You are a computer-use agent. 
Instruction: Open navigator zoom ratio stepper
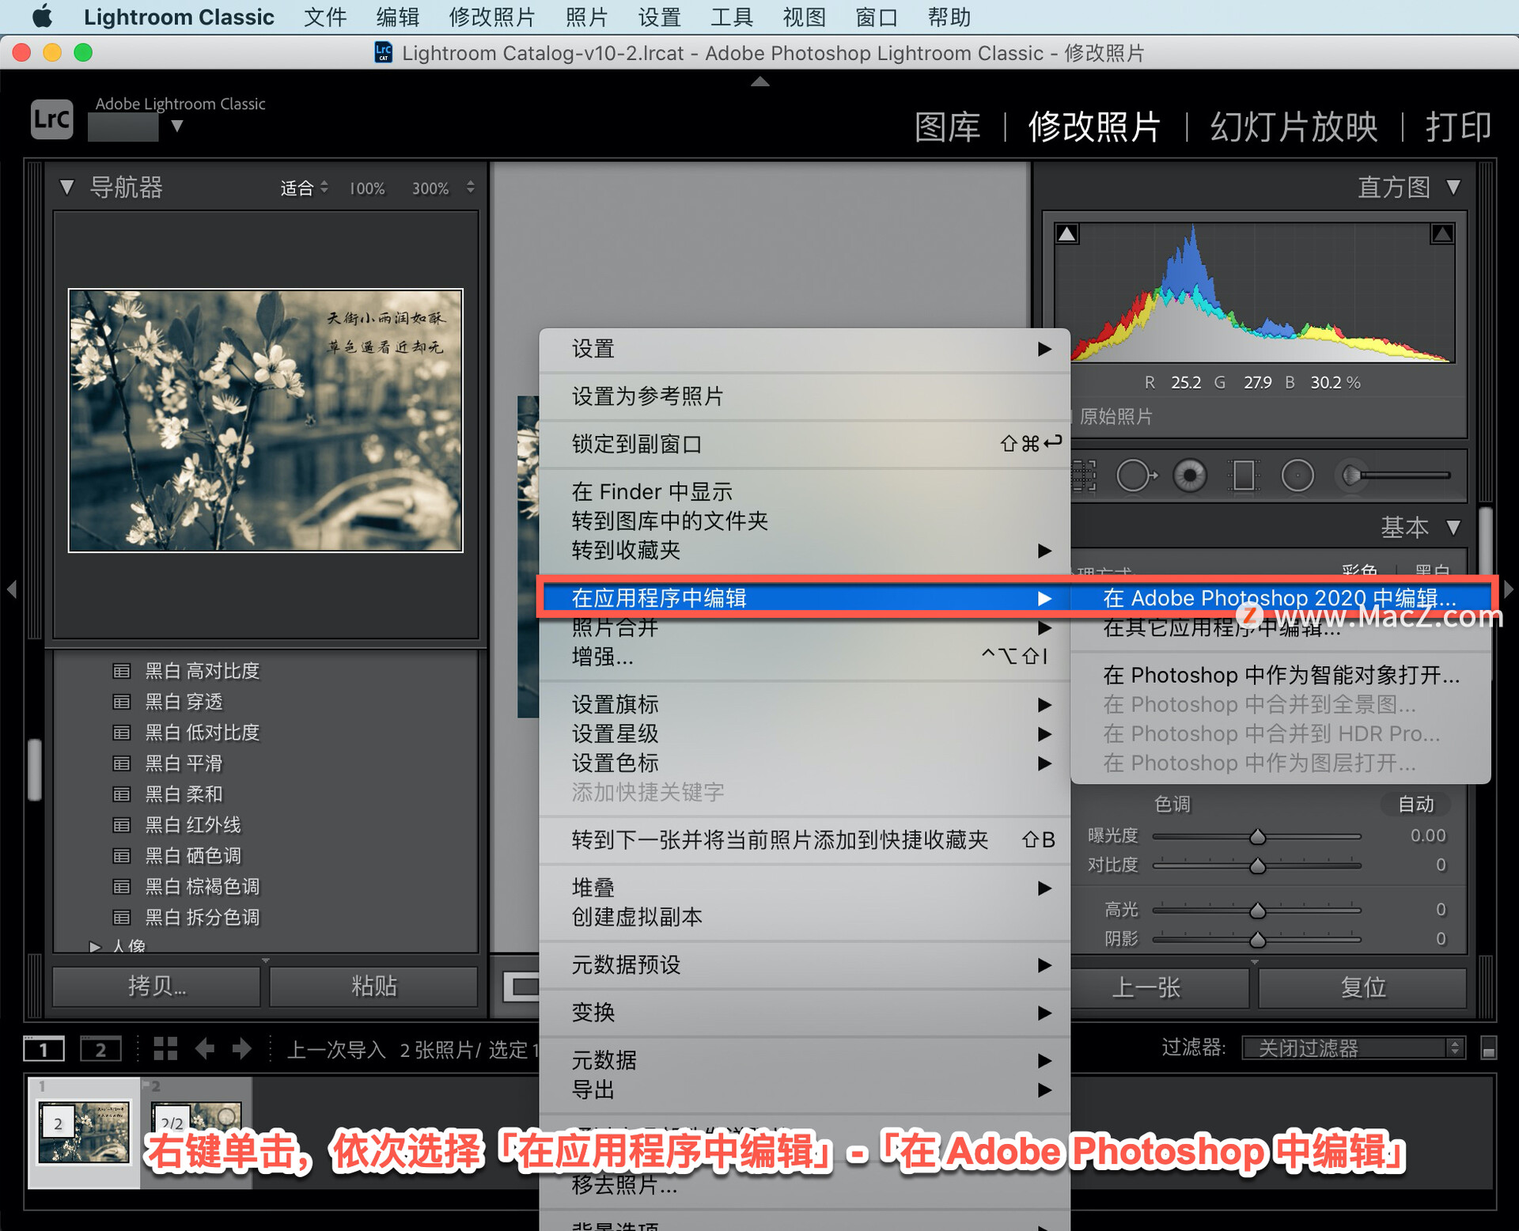(471, 187)
